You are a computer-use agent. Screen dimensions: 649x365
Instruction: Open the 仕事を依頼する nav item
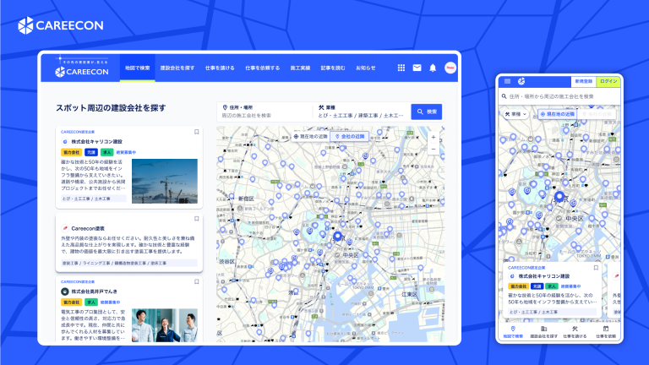pos(263,68)
